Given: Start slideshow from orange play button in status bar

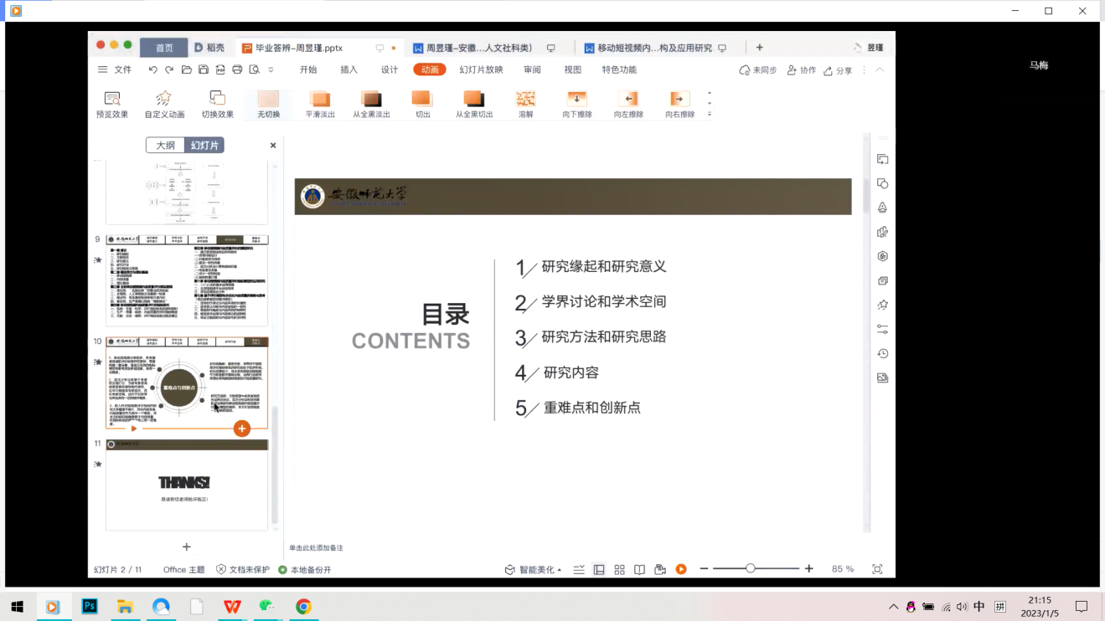Looking at the screenshot, I should click(x=681, y=569).
